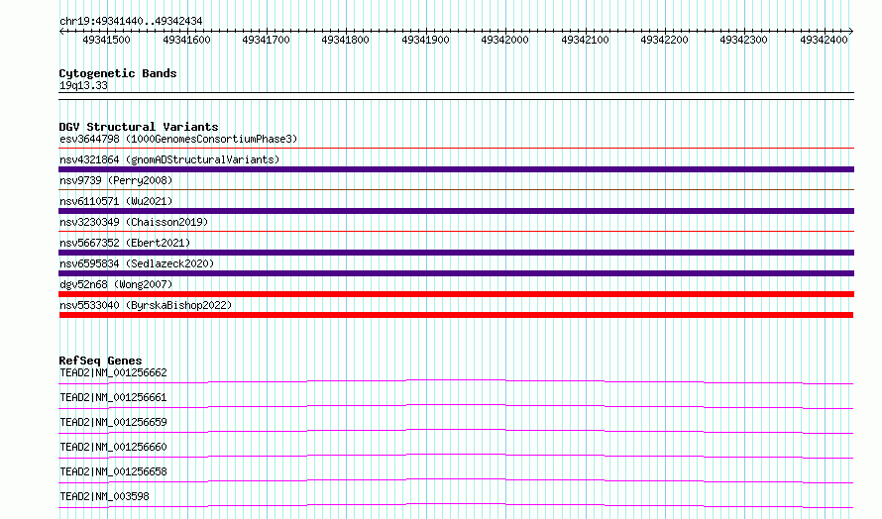The image size is (882, 519).
Task: Open transcript TEAD2|NM_001256659
Action: click(113, 422)
